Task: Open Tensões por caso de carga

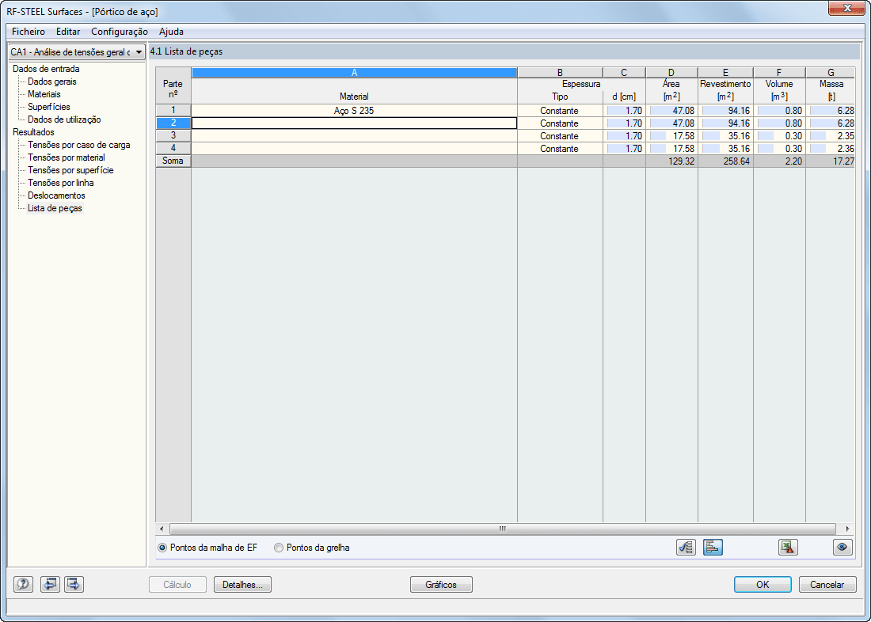Action: [x=79, y=145]
